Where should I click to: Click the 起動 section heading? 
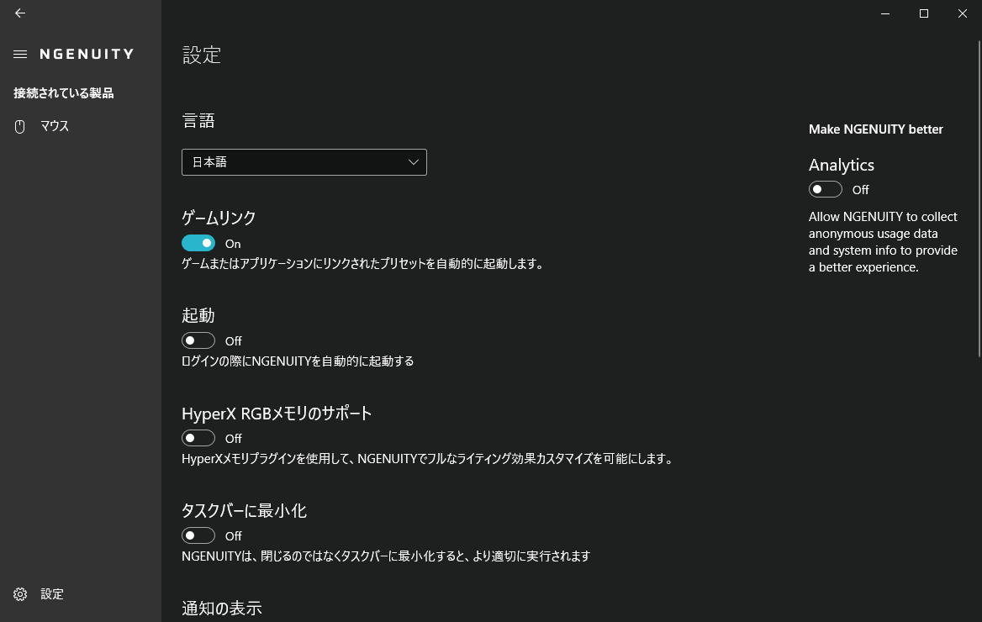(x=198, y=315)
